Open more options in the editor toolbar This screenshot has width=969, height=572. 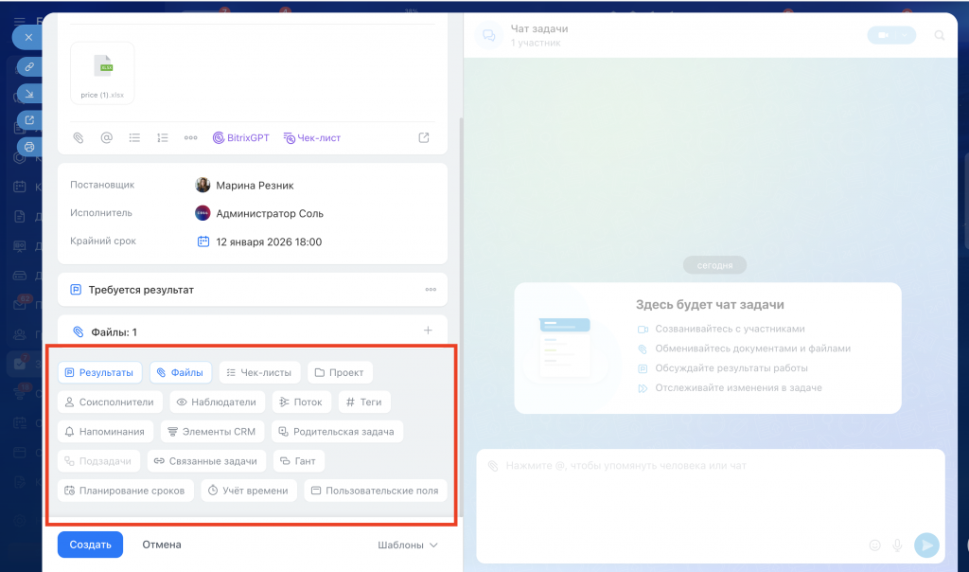click(191, 137)
